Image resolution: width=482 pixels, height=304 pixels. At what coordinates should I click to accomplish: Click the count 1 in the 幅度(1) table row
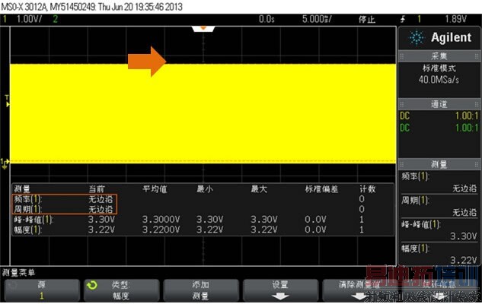coord(362,230)
